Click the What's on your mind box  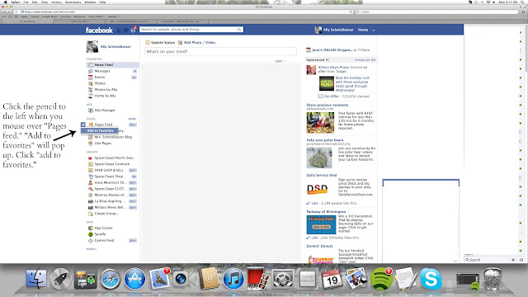(220, 51)
